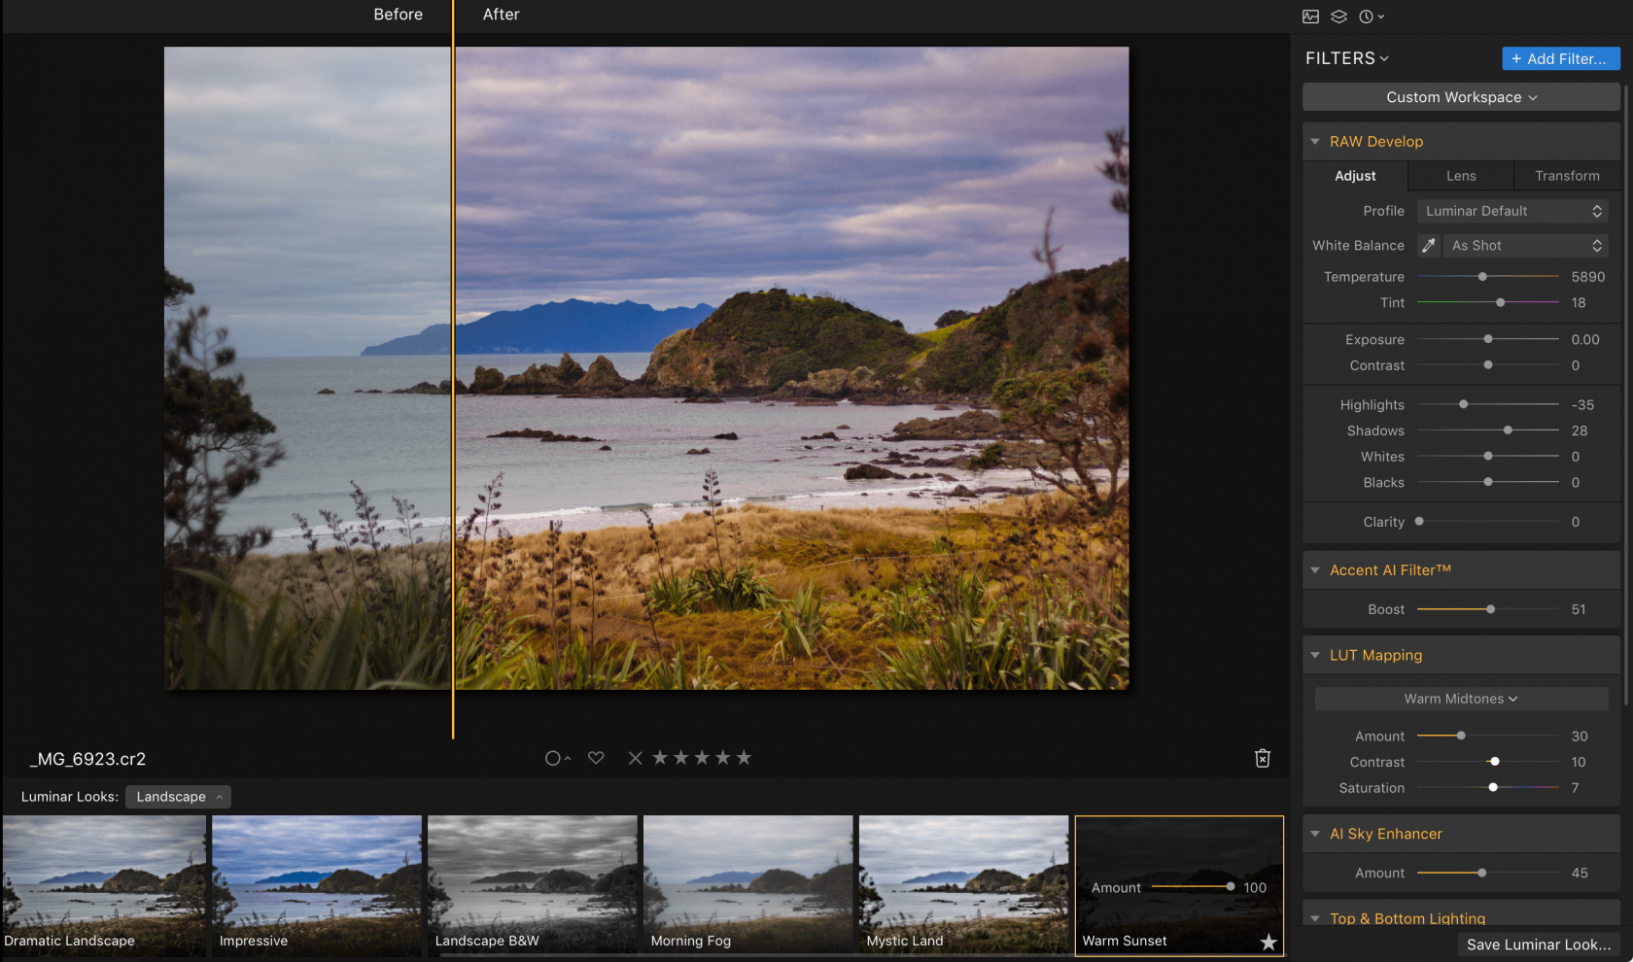Apply the Landscape B&W look

533,885
